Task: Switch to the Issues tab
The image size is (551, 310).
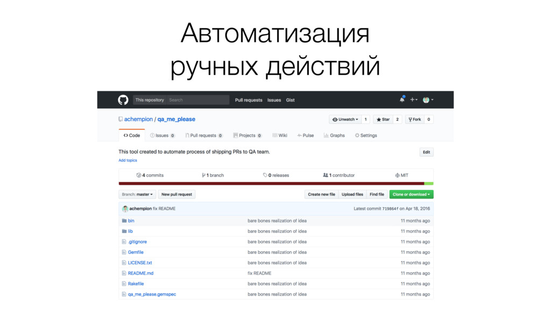Action: [163, 135]
